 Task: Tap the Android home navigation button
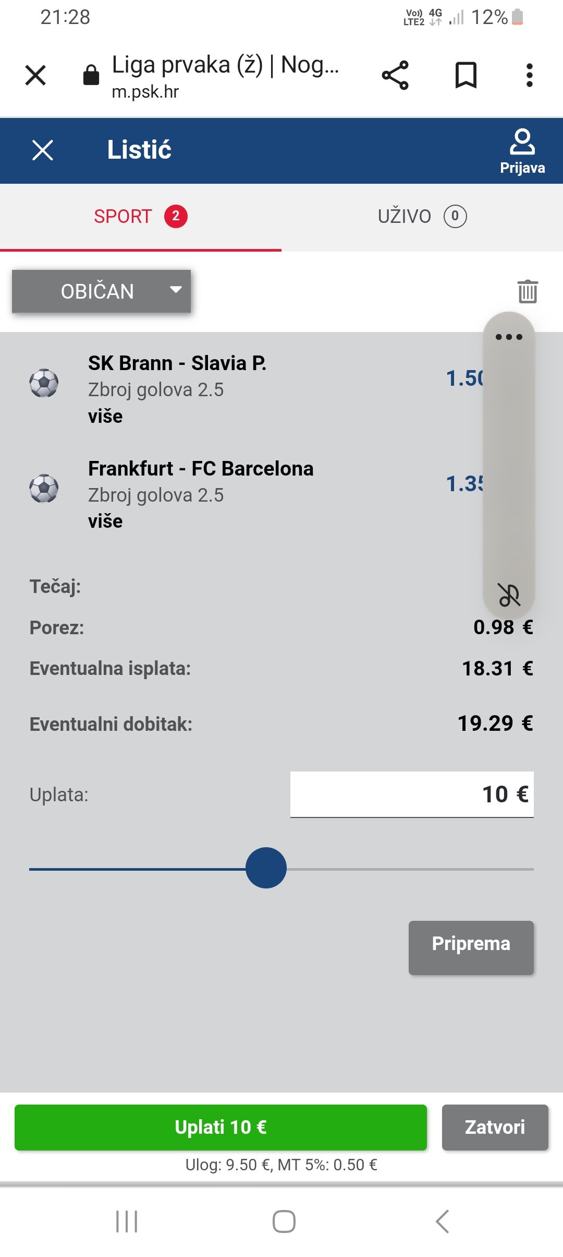[284, 1222]
